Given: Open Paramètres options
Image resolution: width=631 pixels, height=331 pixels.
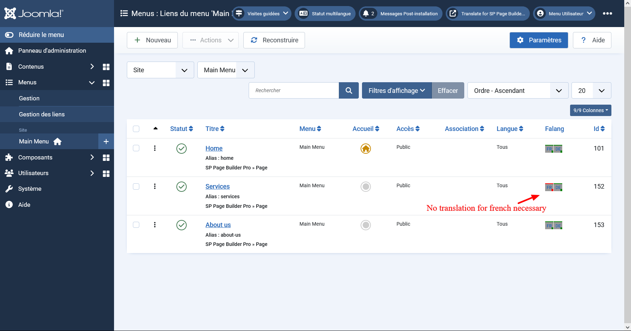Looking at the screenshot, I should [x=539, y=40].
